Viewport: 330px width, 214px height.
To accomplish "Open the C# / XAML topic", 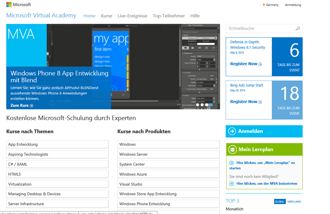I will click(x=57, y=164).
